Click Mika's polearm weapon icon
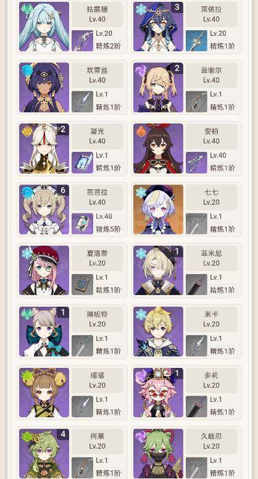Screen dimensions: 258x479 coord(196,346)
